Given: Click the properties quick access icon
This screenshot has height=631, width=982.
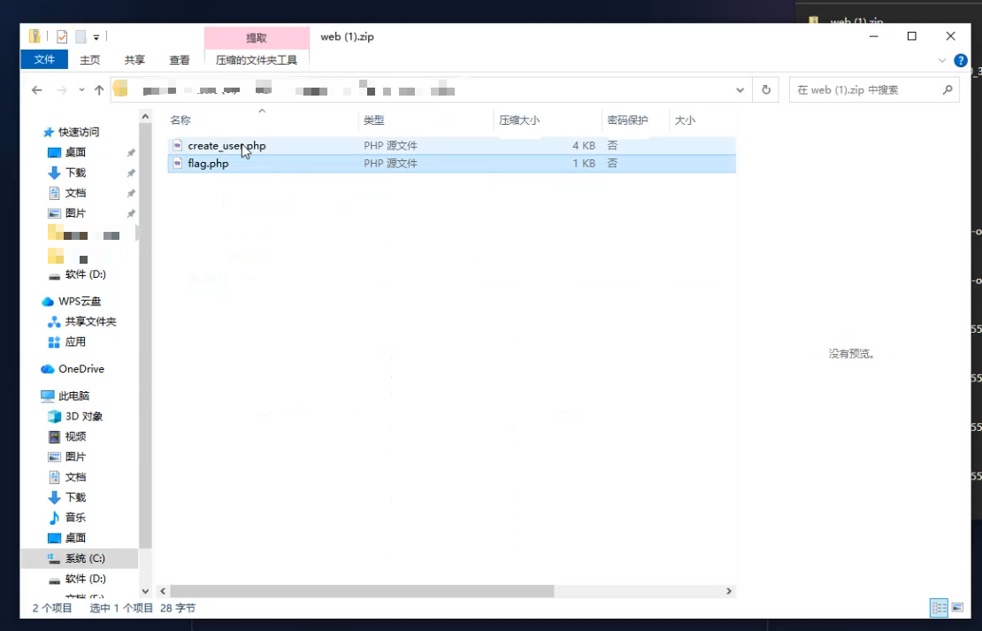Looking at the screenshot, I should (61, 37).
